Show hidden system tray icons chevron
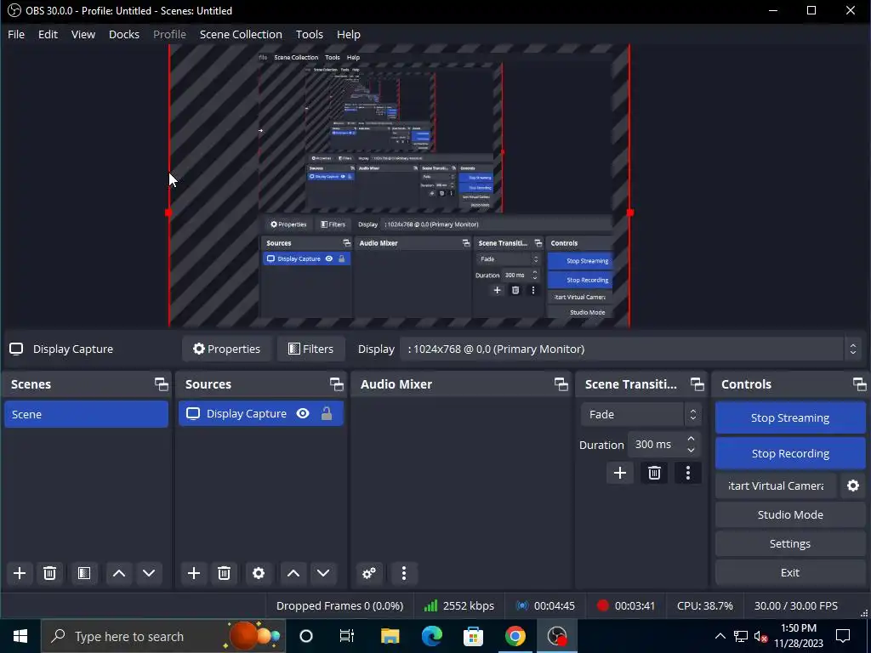Screen dimensions: 871x653 pos(720,636)
